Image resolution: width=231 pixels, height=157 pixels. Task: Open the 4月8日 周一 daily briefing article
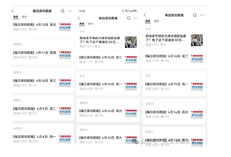coord(34,137)
